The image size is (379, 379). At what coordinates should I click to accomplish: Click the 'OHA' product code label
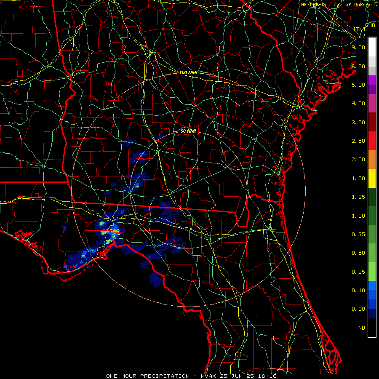(x=370, y=25)
